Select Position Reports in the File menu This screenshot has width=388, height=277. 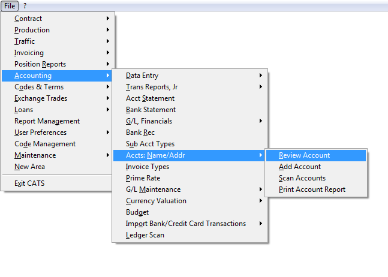(x=57, y=64)
